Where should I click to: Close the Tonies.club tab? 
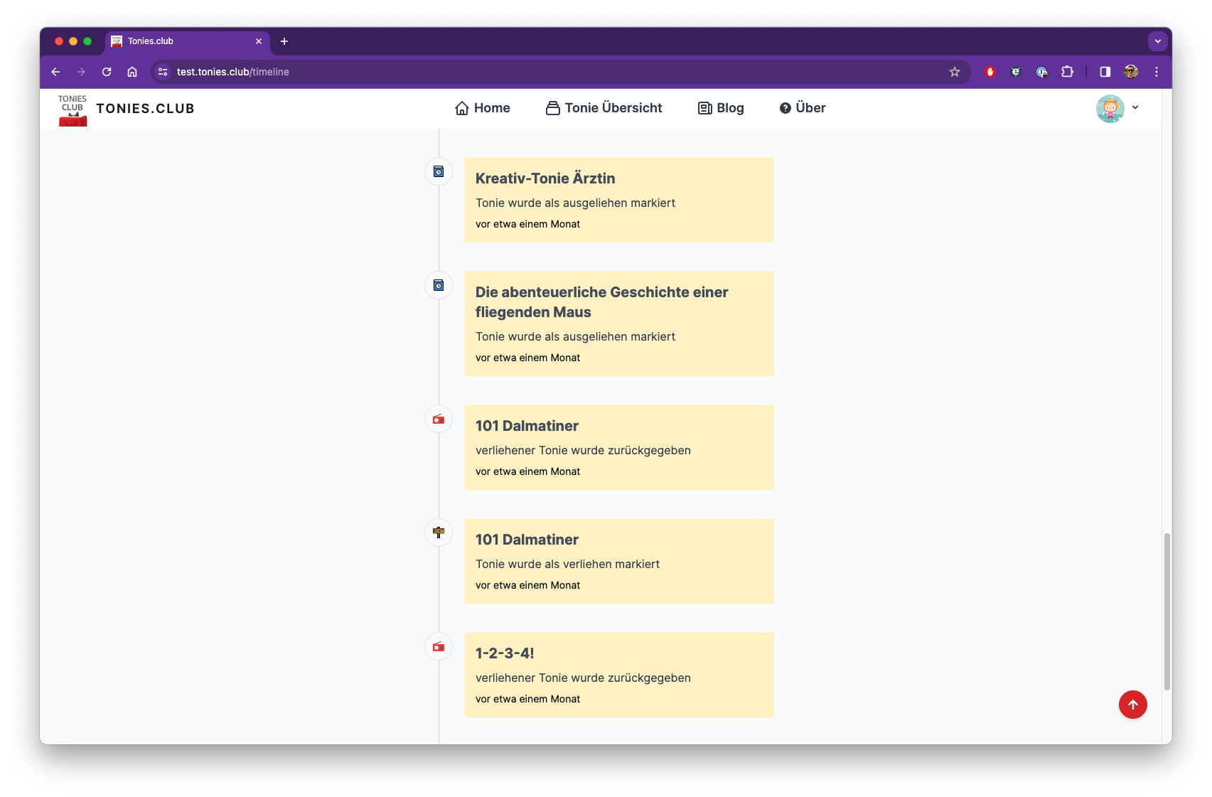click(x=259, y=41)
